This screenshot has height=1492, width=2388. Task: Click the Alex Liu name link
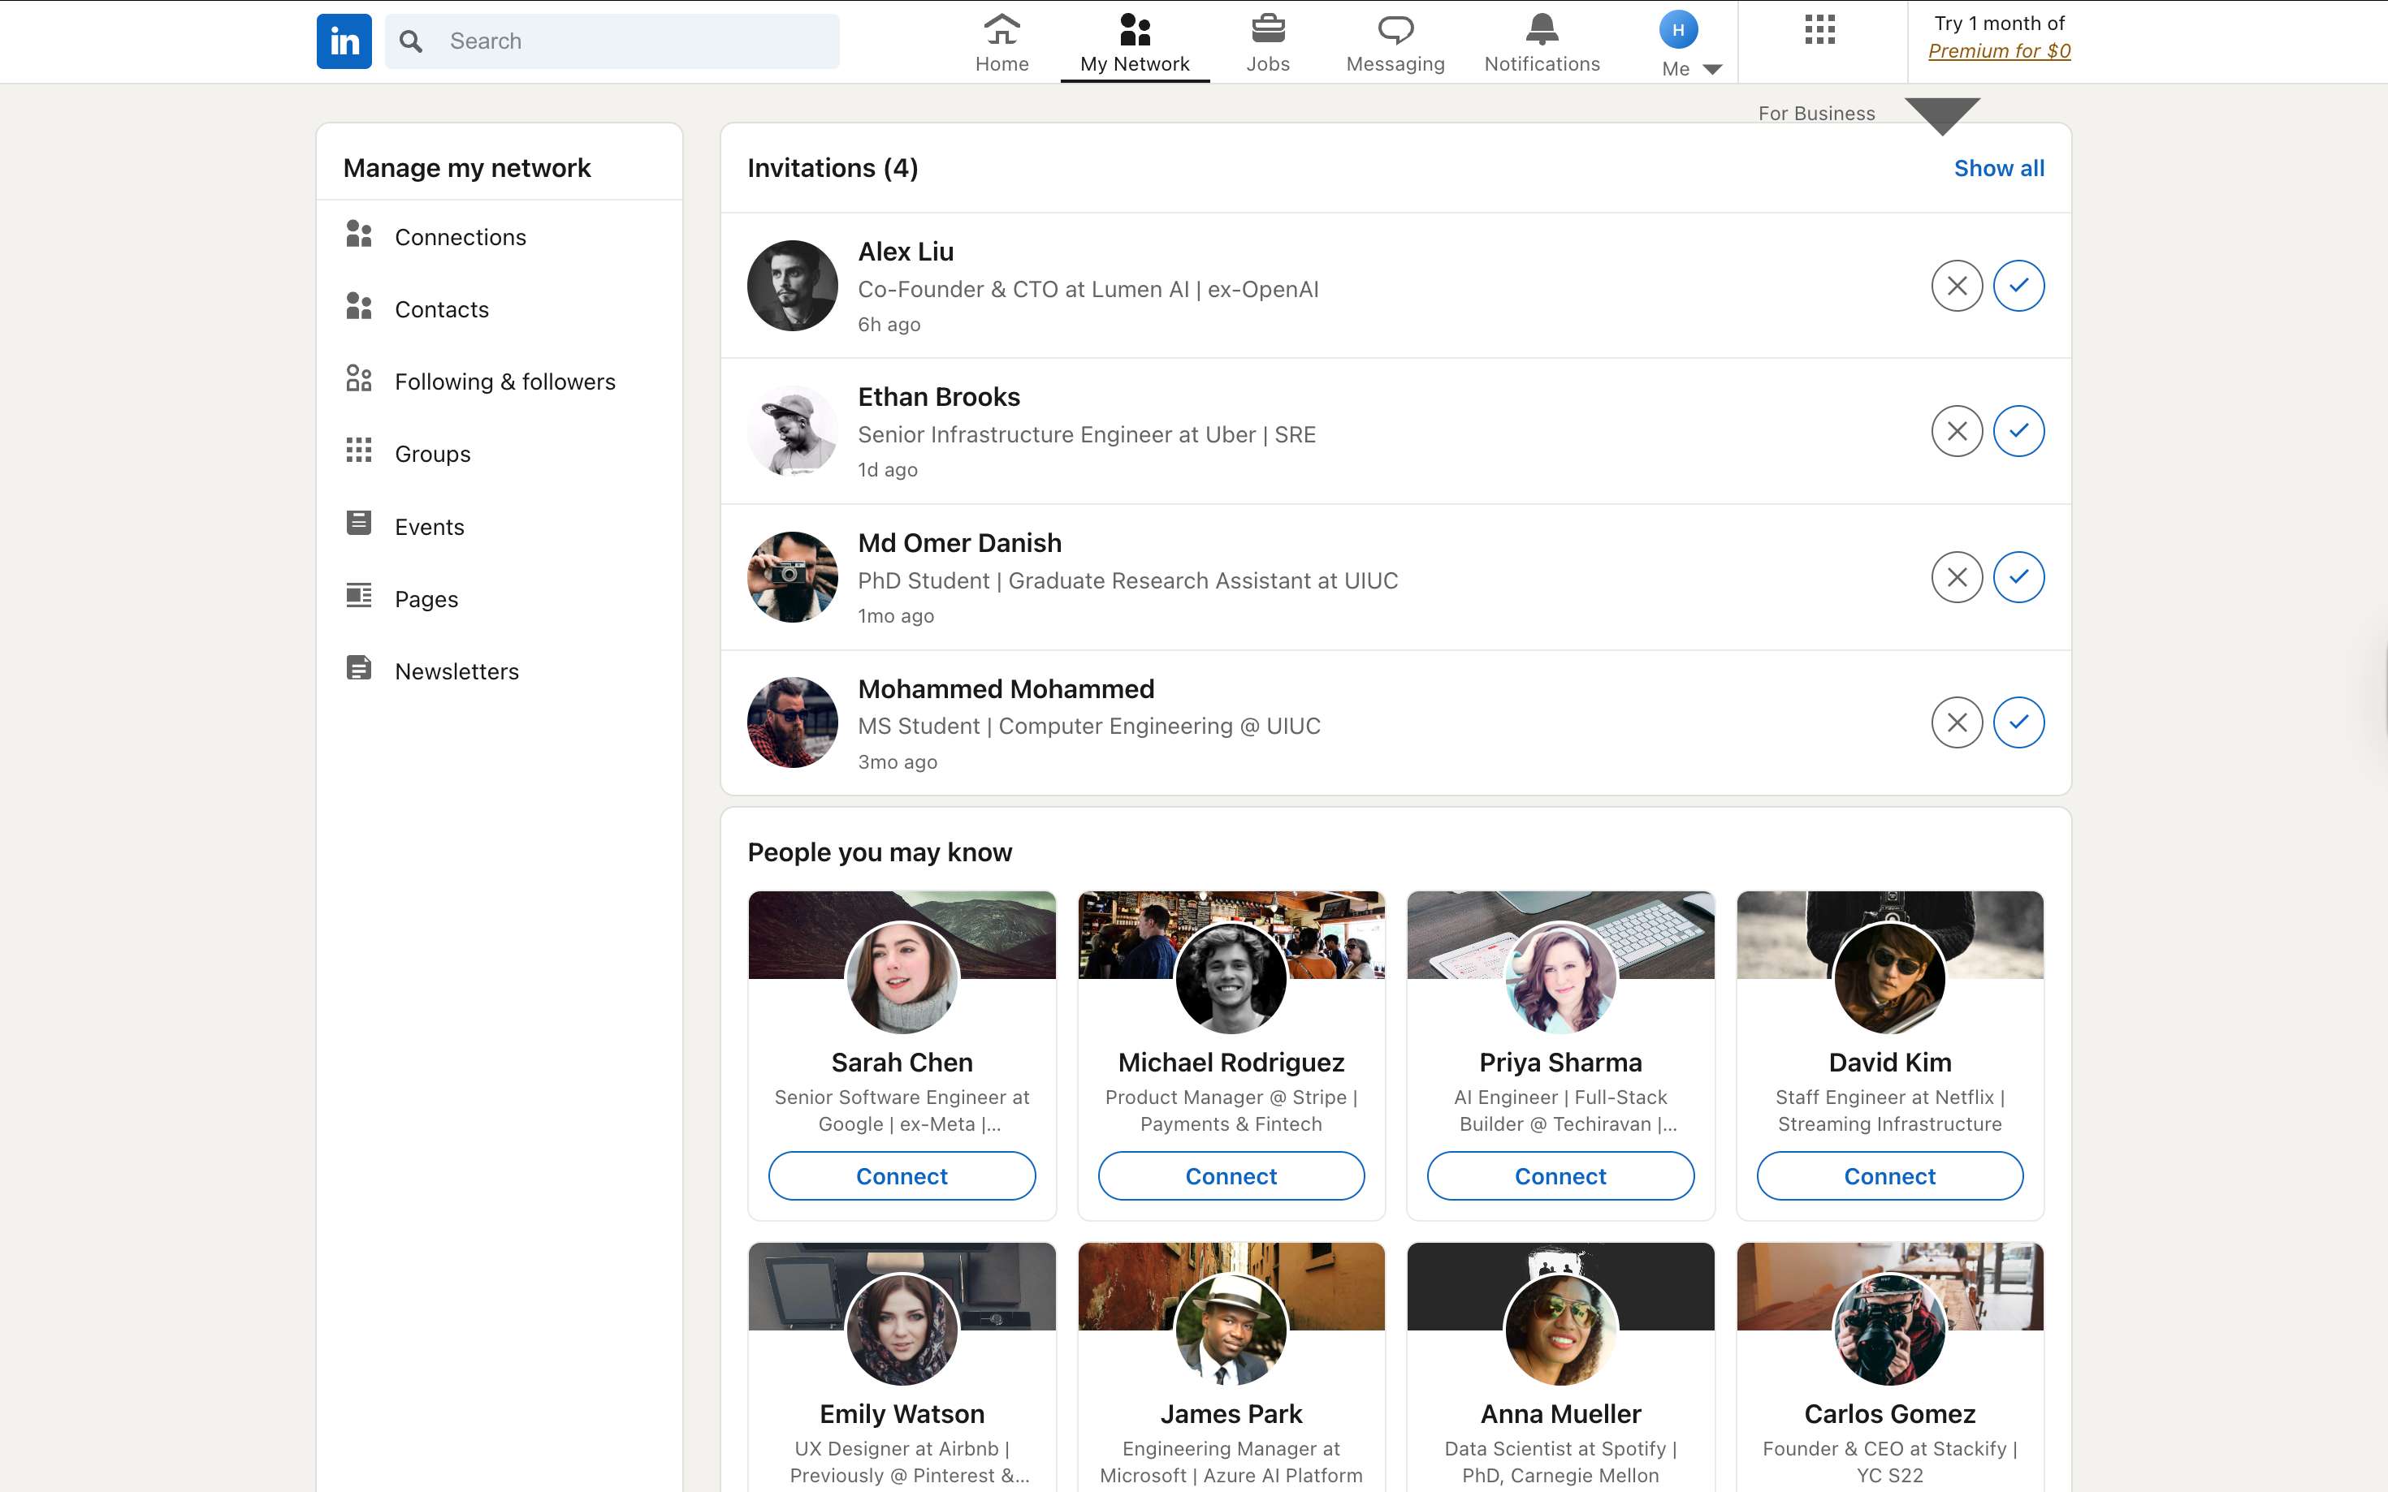[906, 252]
